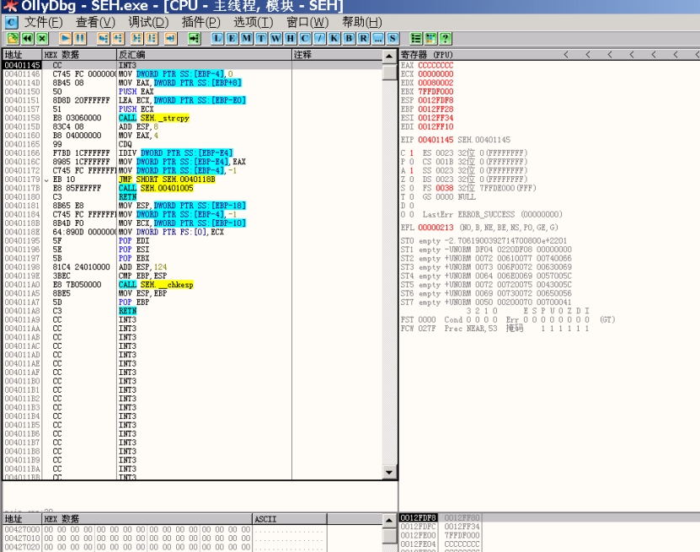The width and height of the screenshot is (700, 552).
Task: Click the Open file toolbar icon
Action: 13,38
